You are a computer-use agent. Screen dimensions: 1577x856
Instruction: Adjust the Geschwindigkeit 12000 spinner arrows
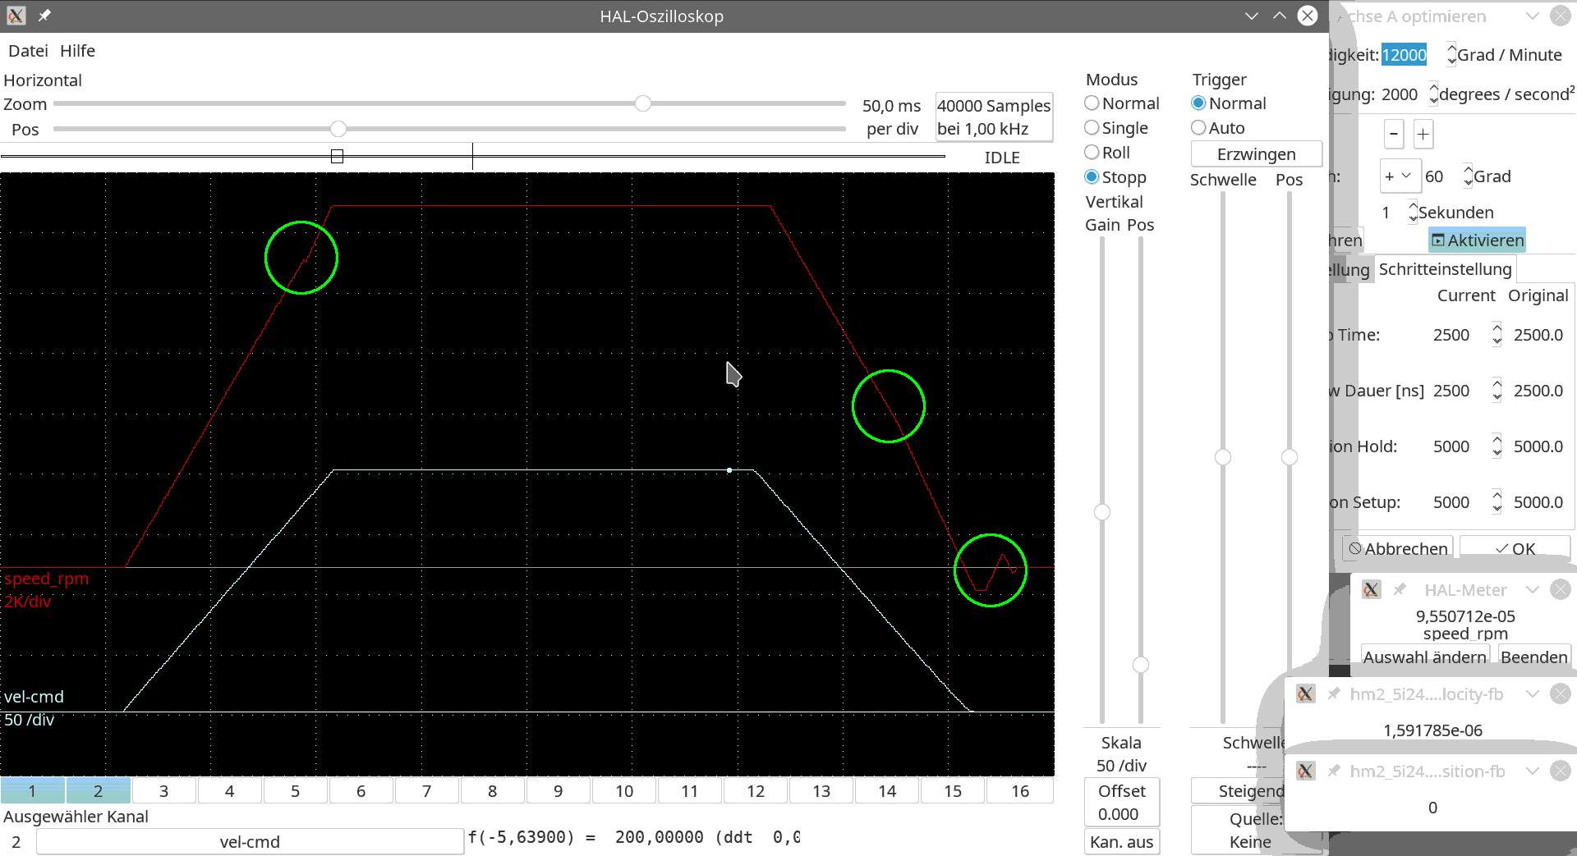[1451, 54]
